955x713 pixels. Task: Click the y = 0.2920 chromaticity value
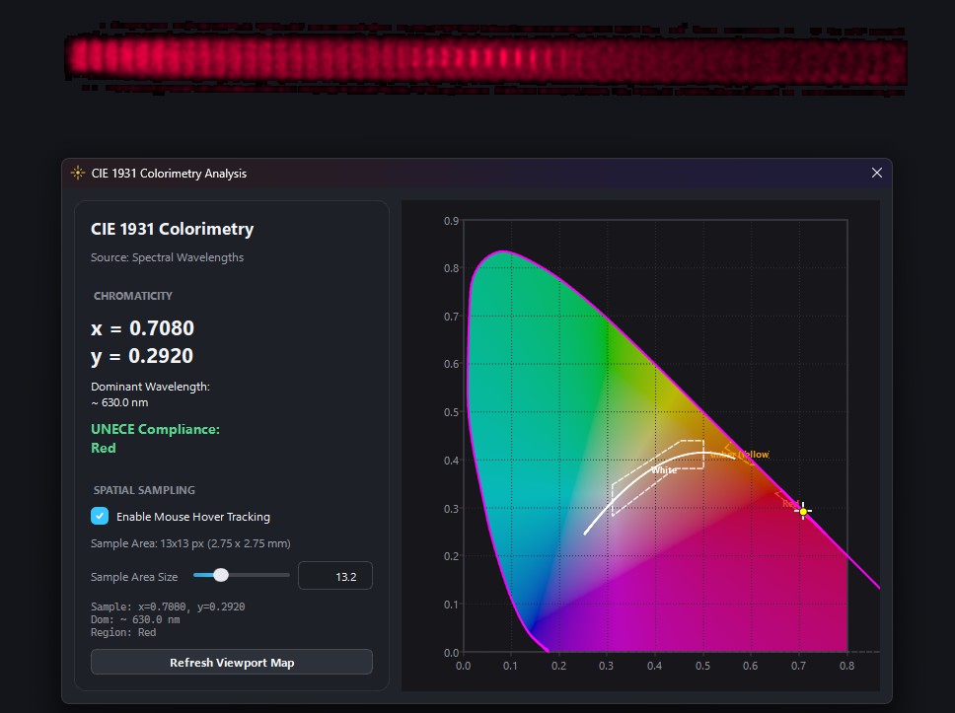click(x=142, y=356)
